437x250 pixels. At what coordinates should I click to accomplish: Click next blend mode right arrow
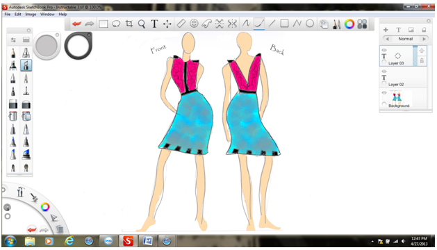[424, 39]
